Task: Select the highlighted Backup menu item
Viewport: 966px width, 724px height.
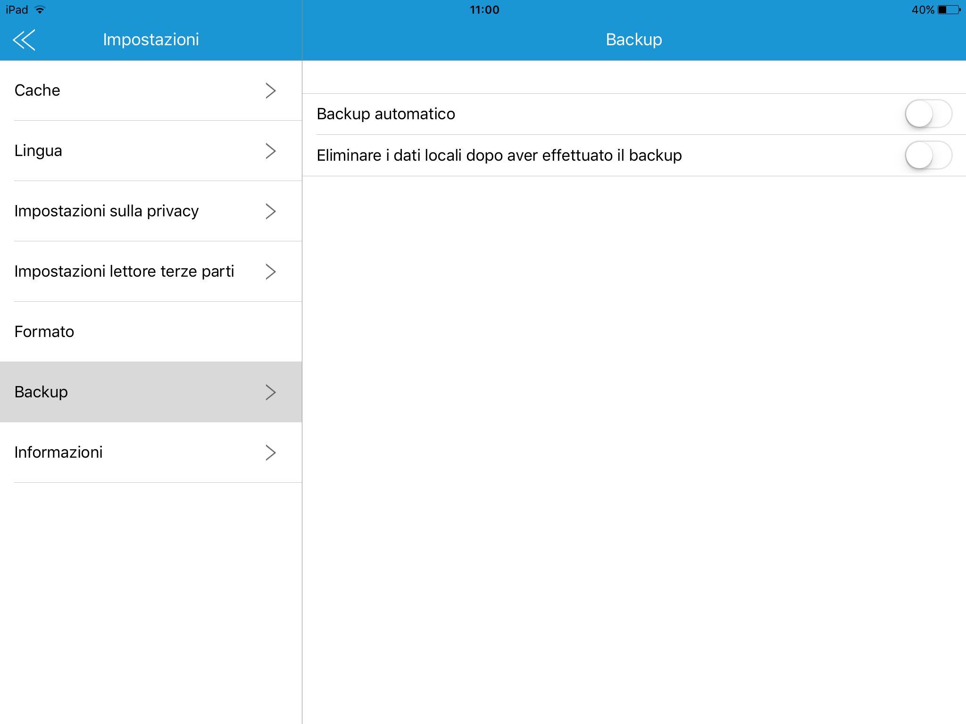Action: click(42, 392)
